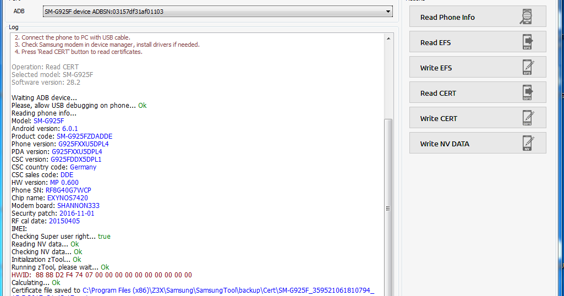Screen dimensions: 564x296
Task: Click the Selected model: SM-G925F line
Action: (52, 74)
